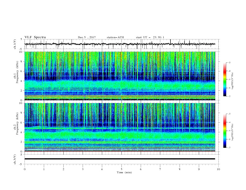The image size is (246, 190).
Task: Click the '-7' tick on the ch.2 colorbar
Action: click(x=229, y=148)
